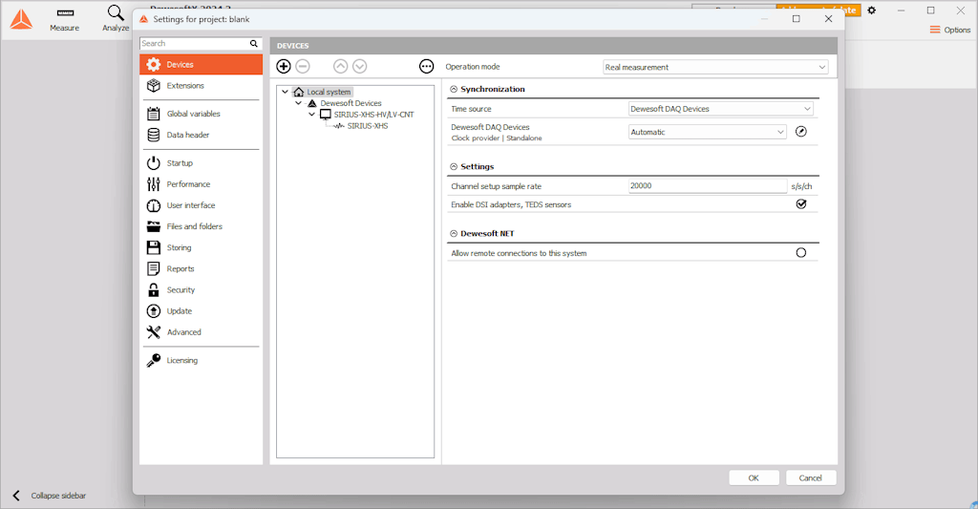Open the Operation mode dropdown
Viewport: 978px width, 509px height.
pyautogui.click(x=715, y=67)
